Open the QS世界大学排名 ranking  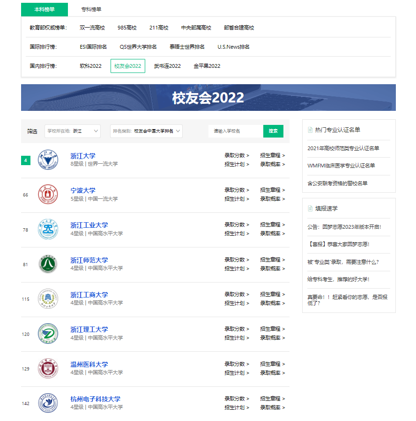138,47
